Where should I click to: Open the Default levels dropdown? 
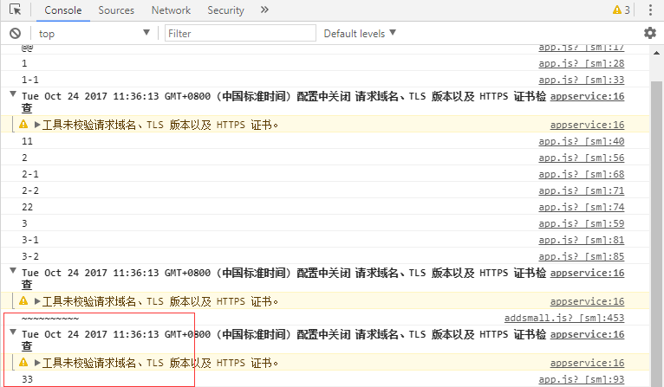360,33
